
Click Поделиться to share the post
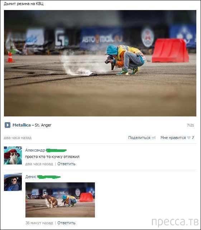(139, 138)
